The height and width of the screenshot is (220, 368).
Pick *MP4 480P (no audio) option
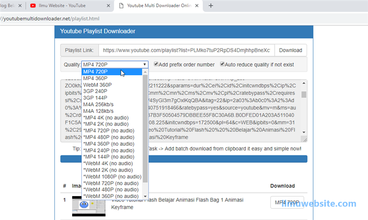112,137
